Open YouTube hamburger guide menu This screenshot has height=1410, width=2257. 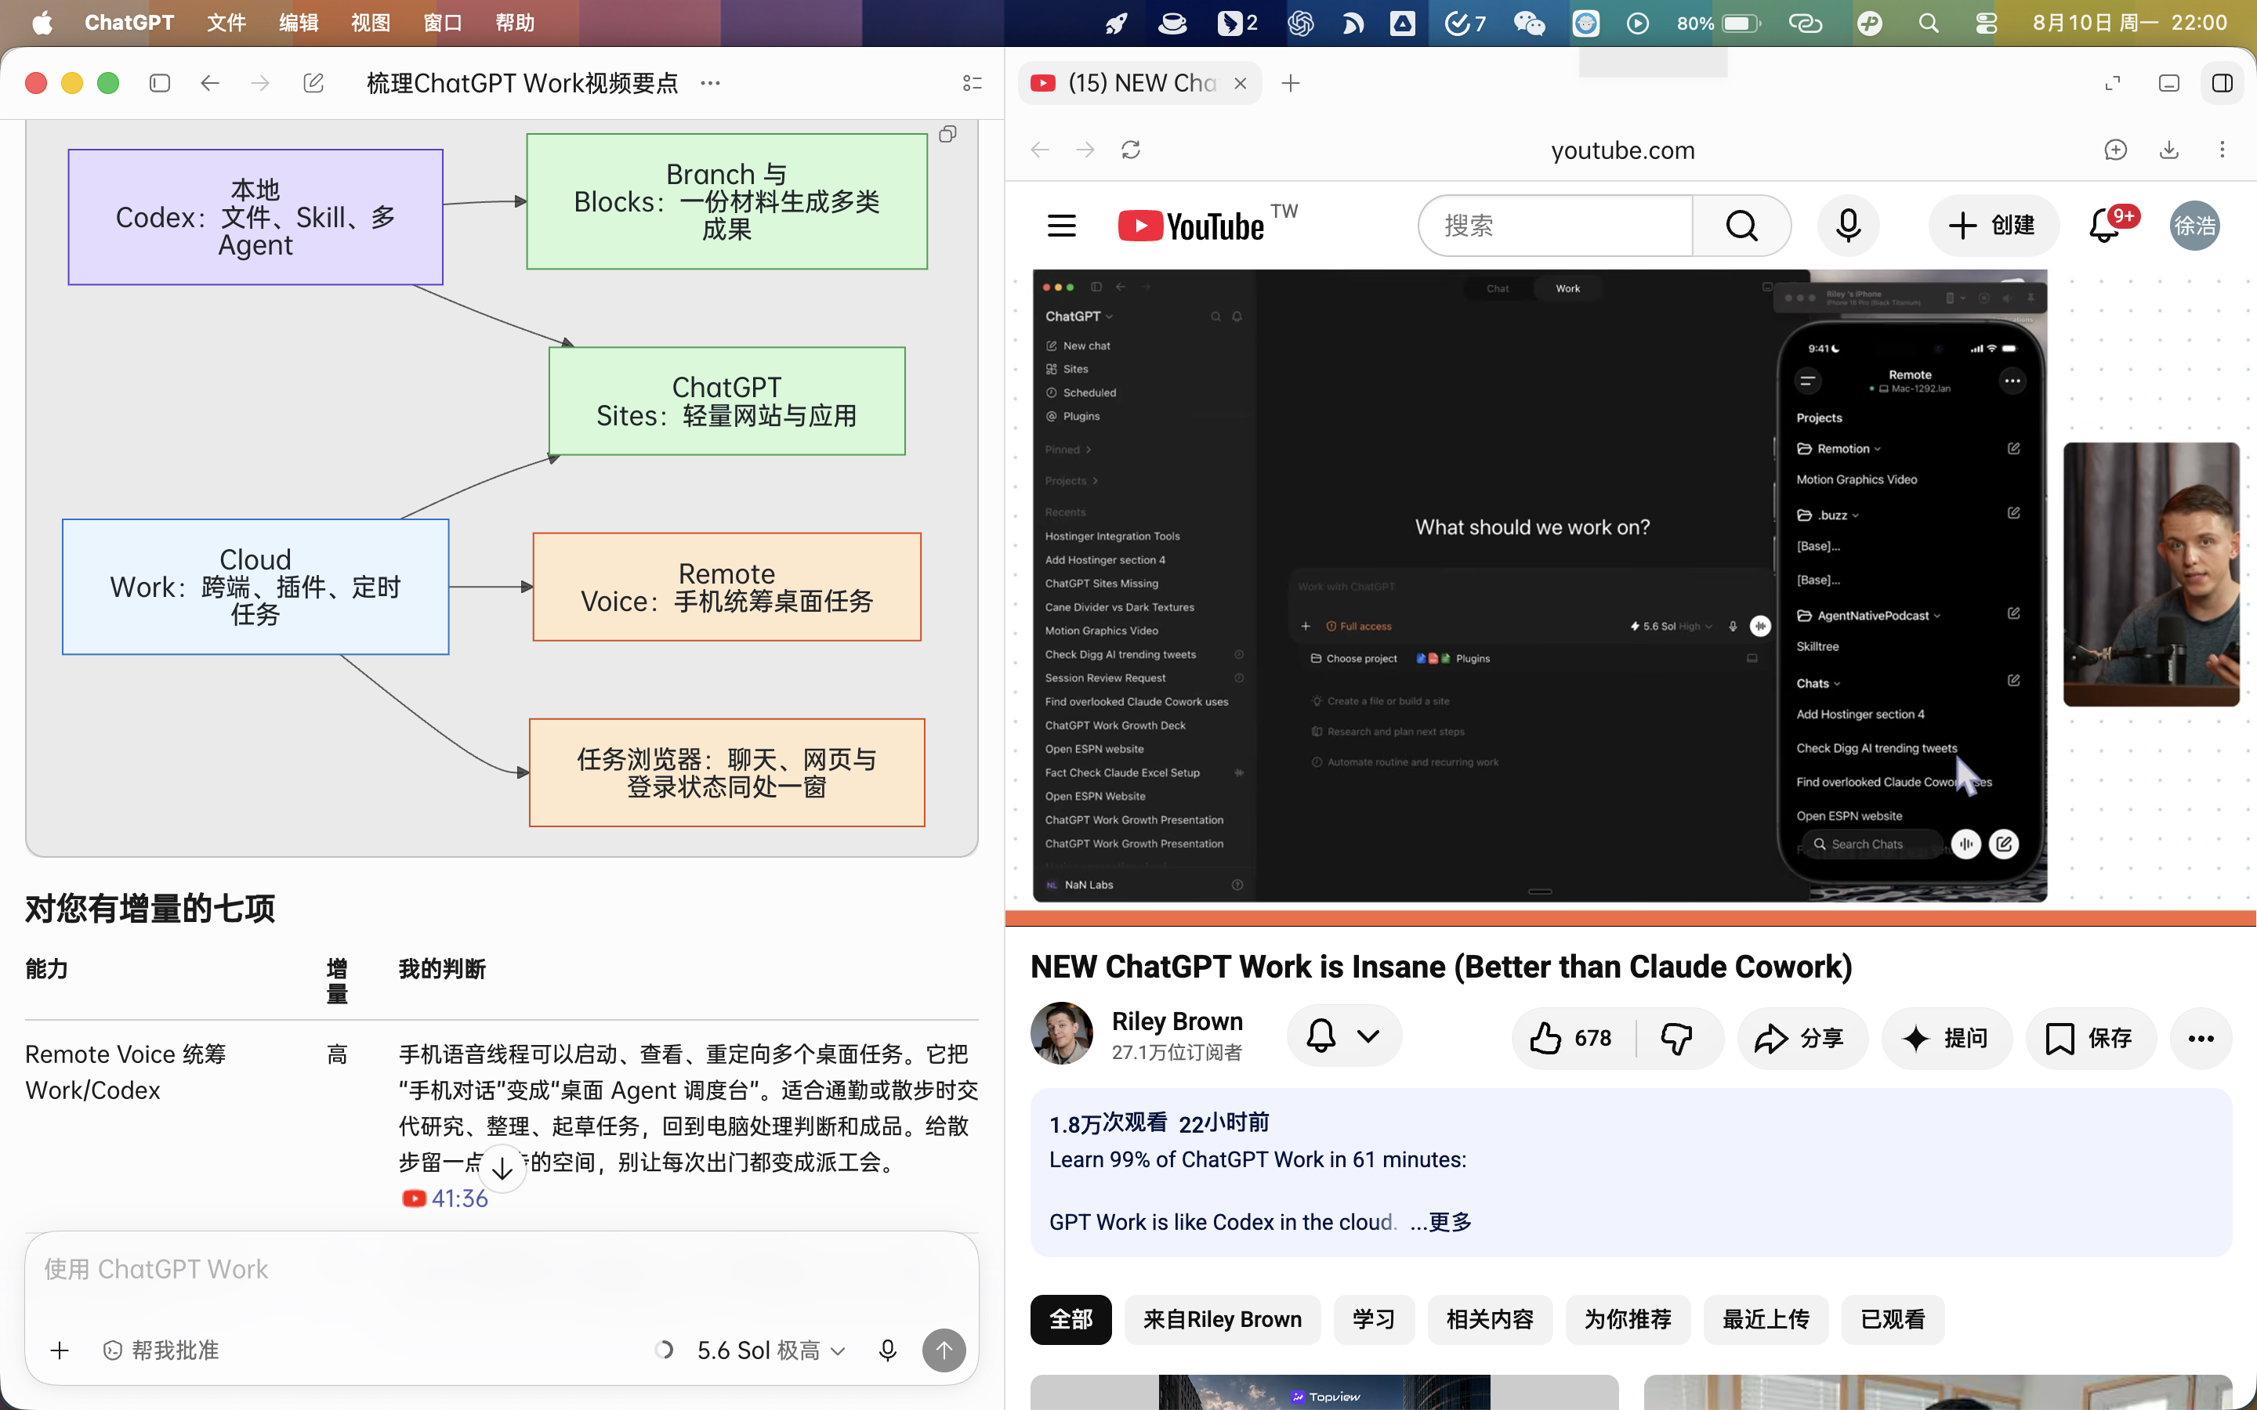(x=1061, y=226)
